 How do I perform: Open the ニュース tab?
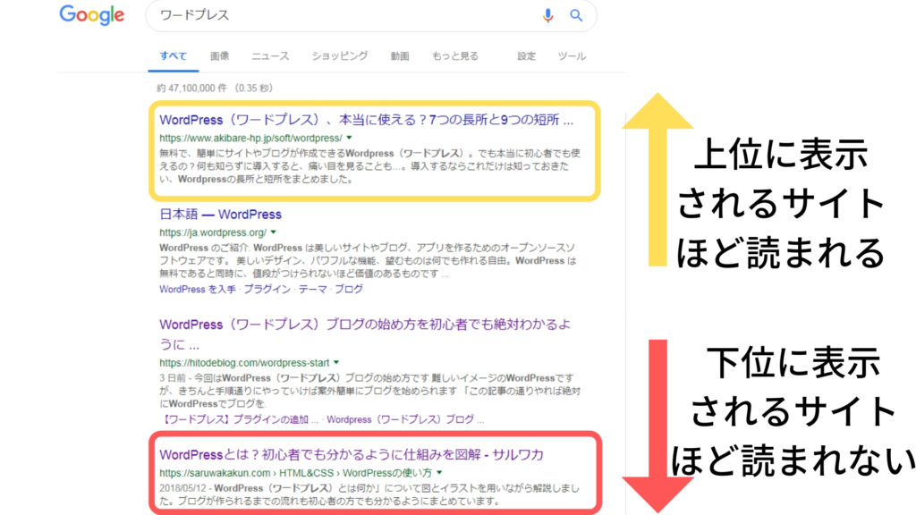(270, 56)
